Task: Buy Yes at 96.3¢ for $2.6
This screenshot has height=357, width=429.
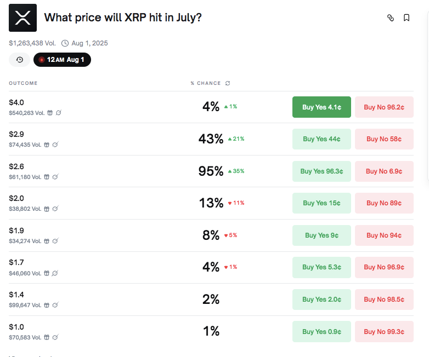Action: click(321, 171)
